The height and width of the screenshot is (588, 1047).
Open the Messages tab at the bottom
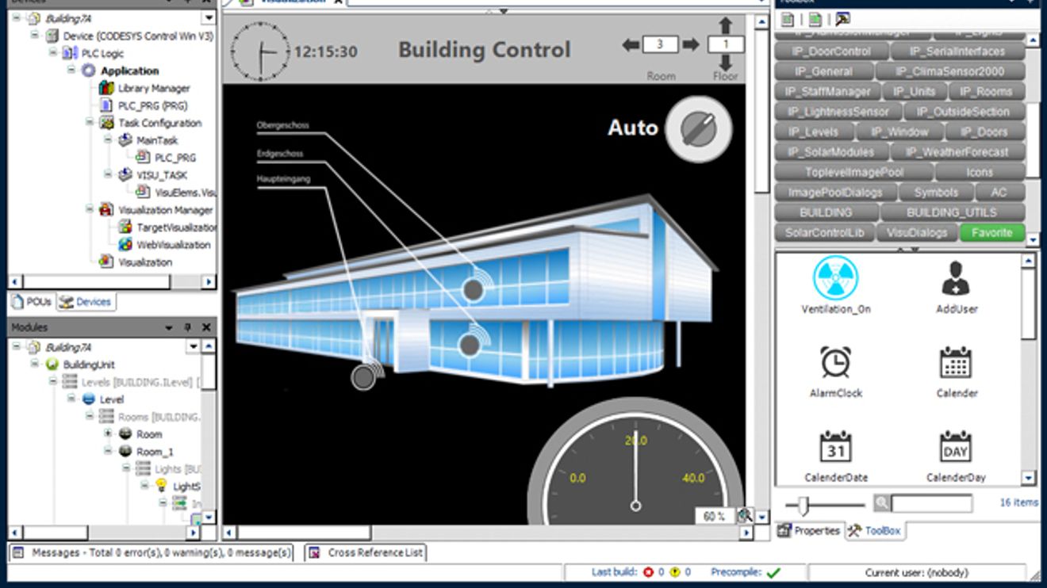click(x=152, y=552)
